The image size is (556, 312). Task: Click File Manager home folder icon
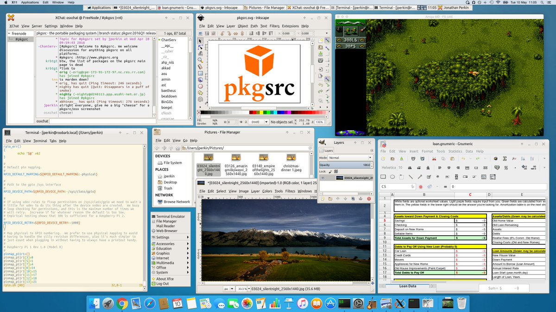(x=179, y=148)
